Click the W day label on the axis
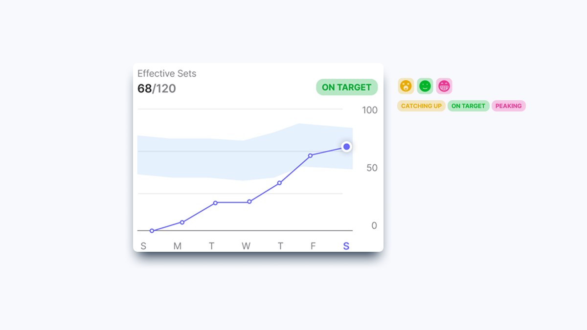The height and width of the screenshot is (330, 587). point(246,246)
